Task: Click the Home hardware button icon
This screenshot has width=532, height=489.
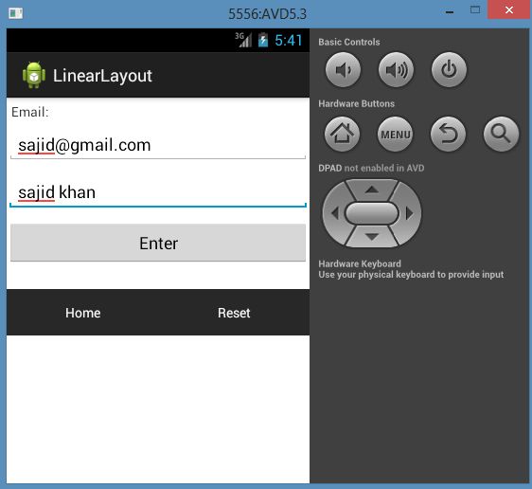Action: click(343, 135)
